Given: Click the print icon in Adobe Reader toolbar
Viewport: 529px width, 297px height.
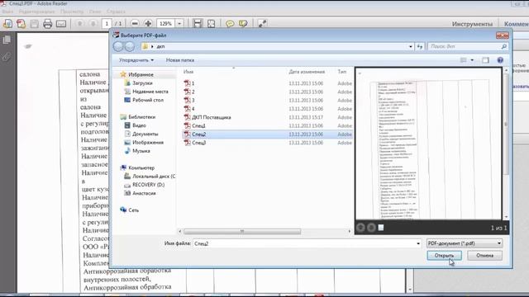Looking at the screenshot, I should pos(48,24).
